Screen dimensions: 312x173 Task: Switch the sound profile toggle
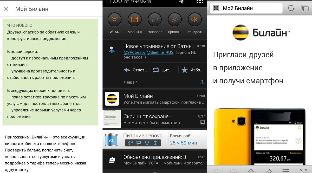195,19
